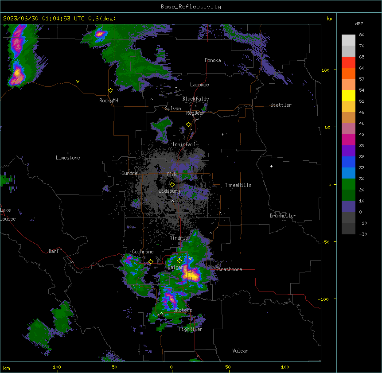
Task: Select the magenta swatch in dBZ legend
Action: pyautogui.click(x=348, y=140)
